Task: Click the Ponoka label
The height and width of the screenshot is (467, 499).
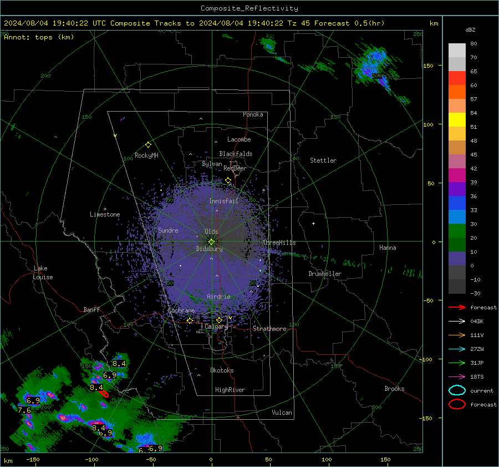Action: click(x=253, y=115)
